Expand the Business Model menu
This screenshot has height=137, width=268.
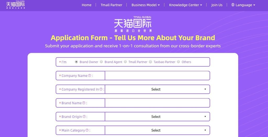(x=146, y=5)
